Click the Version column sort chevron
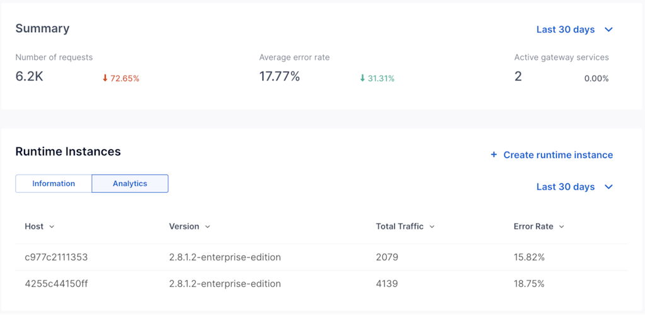645x315 pixels. (x=208, y=227)
